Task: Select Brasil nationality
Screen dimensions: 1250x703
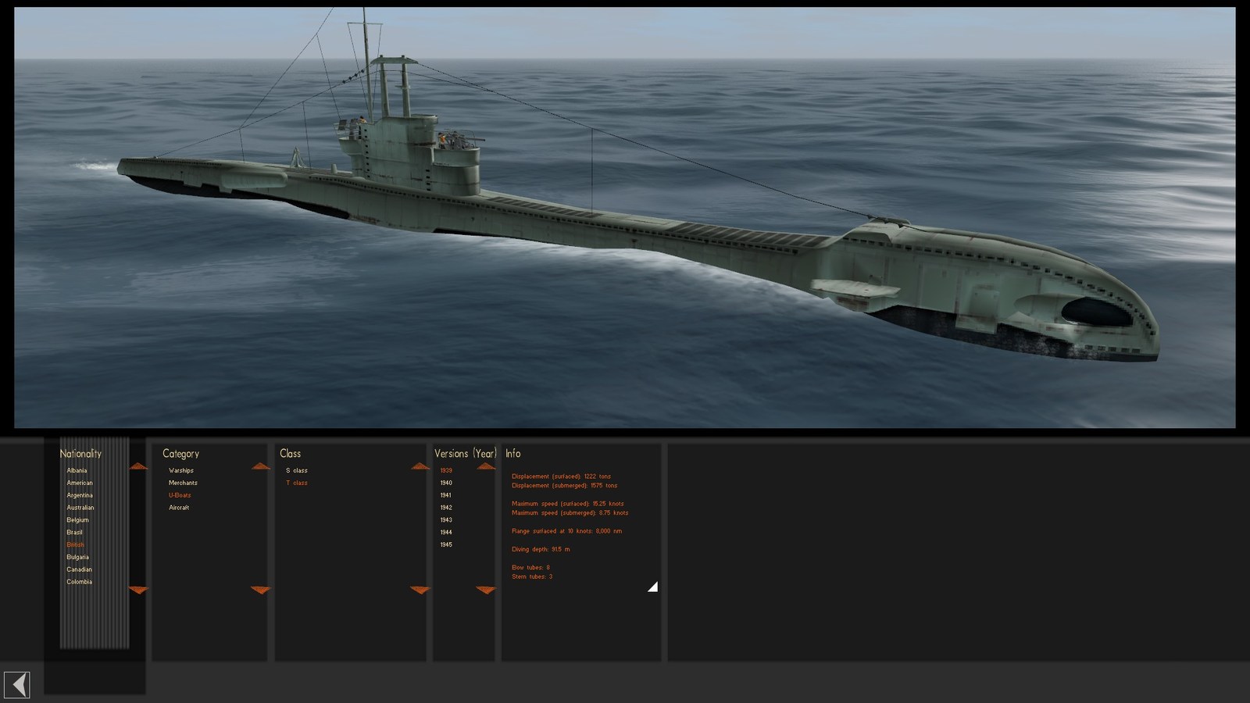Action: pyautogui.click(x=74, y=533)
